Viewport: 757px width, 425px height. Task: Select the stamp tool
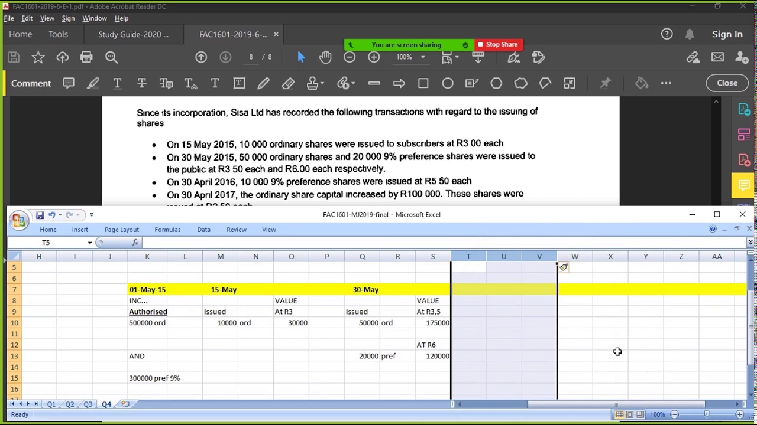pyautogui.click(x=313, y=83)
